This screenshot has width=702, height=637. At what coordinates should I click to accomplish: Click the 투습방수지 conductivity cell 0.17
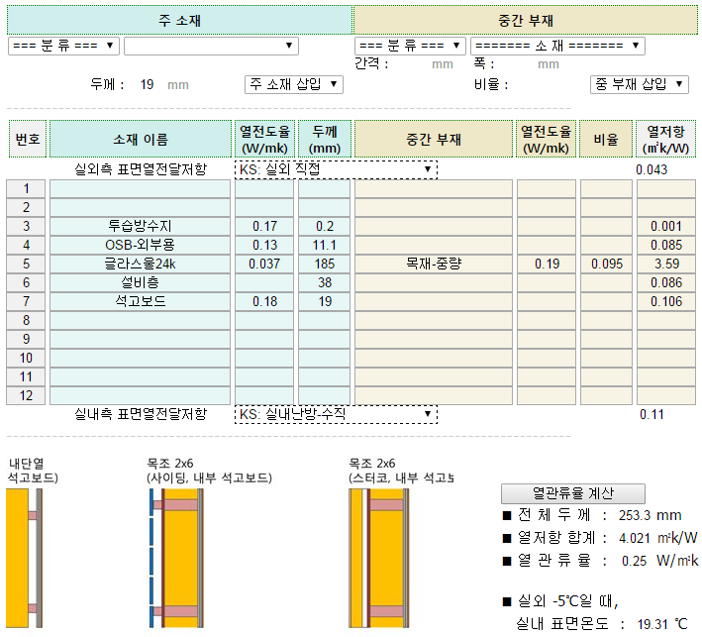(x=264, y=227)
